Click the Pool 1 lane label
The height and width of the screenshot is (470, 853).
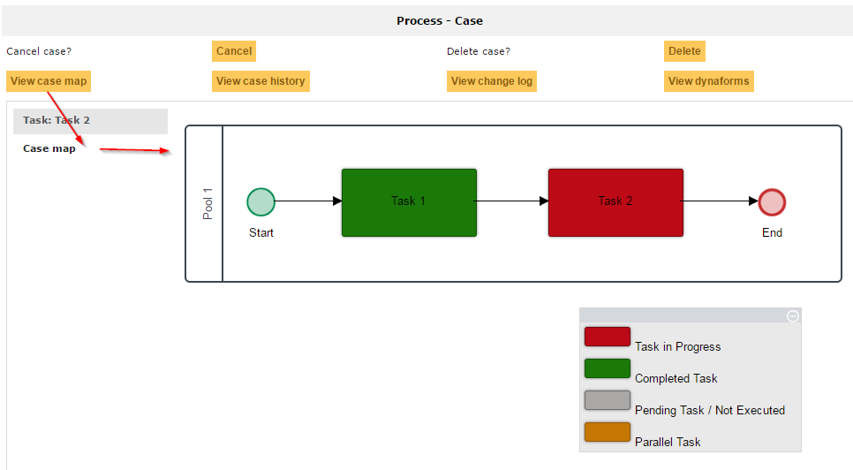tap(208, 203)
